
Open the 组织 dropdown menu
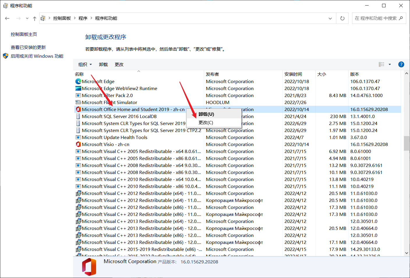coord(85,64)
